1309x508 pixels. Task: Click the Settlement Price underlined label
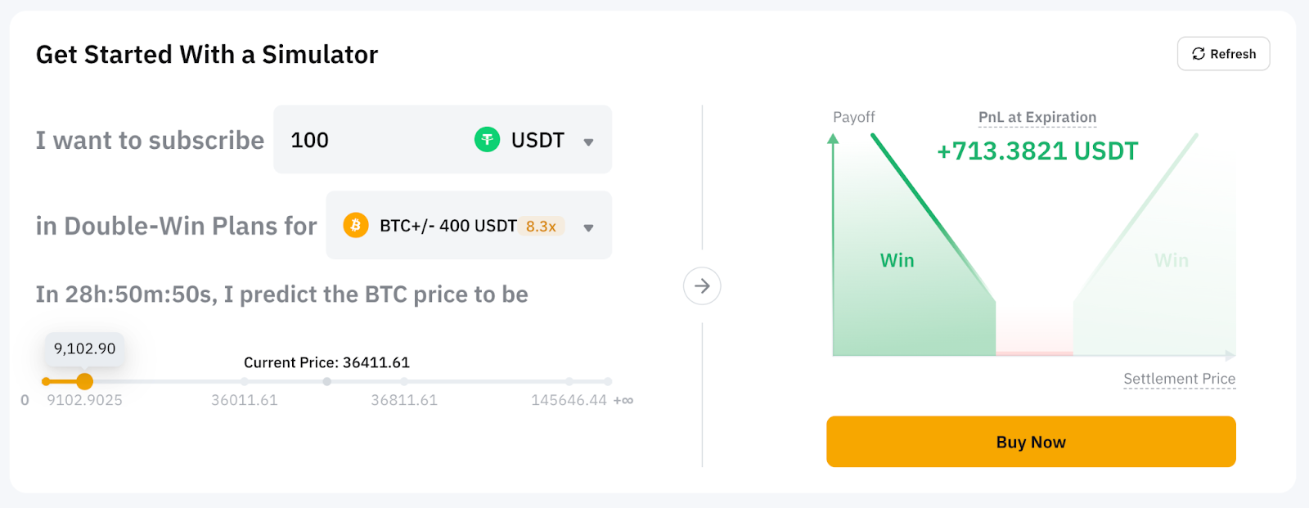(1179, 379)
